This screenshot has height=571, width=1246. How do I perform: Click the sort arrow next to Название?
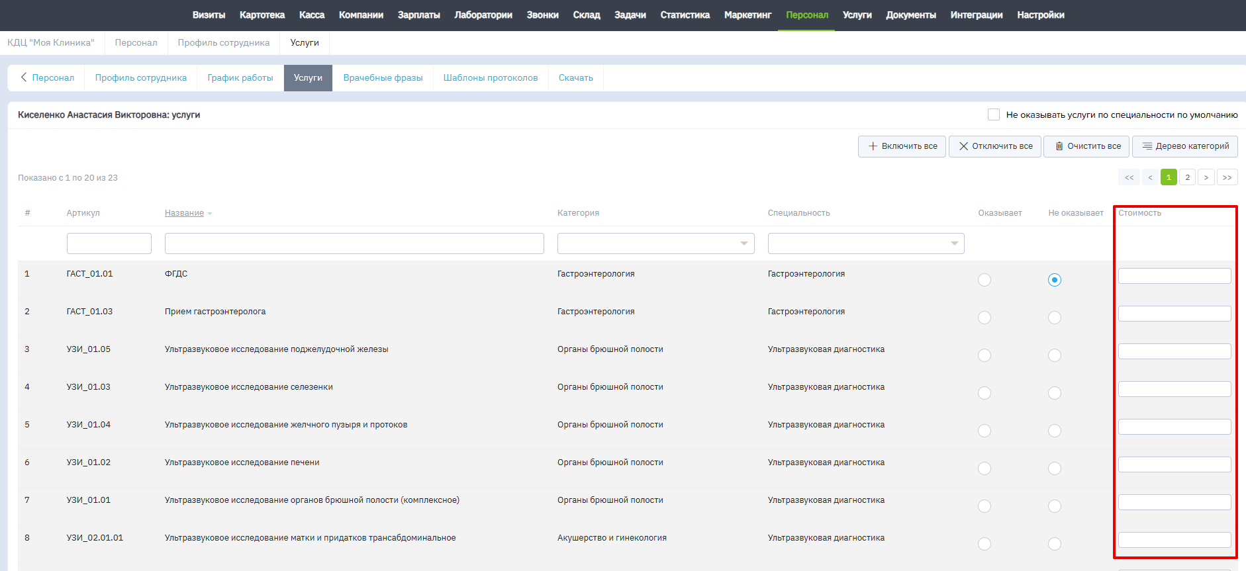pyautogui.click(x=210, y=214)
